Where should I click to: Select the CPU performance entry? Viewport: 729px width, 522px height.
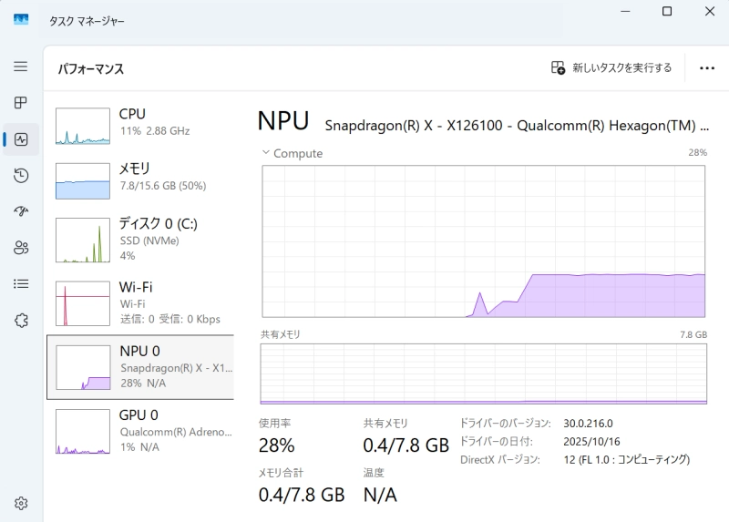click(140, 126)
